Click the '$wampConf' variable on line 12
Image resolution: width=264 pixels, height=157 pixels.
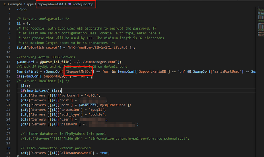pos(25,62)
